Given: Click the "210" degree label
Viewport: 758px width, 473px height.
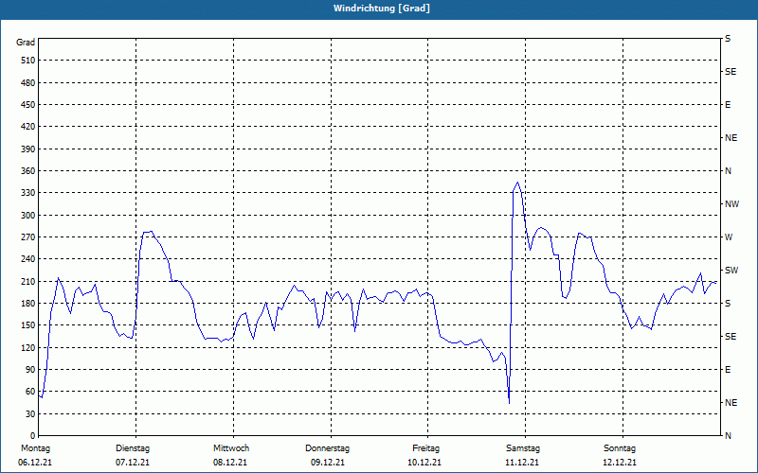Looking at the screenshot, I should pyautogui.click(x=28, y=281).
